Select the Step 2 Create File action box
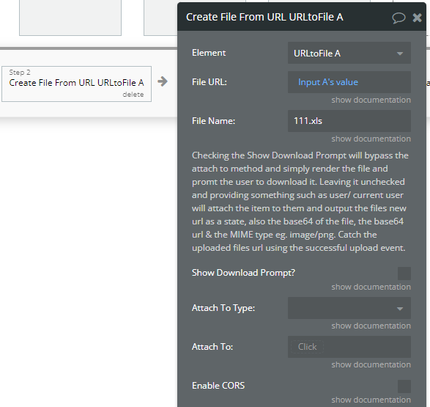 coord(76,84)
